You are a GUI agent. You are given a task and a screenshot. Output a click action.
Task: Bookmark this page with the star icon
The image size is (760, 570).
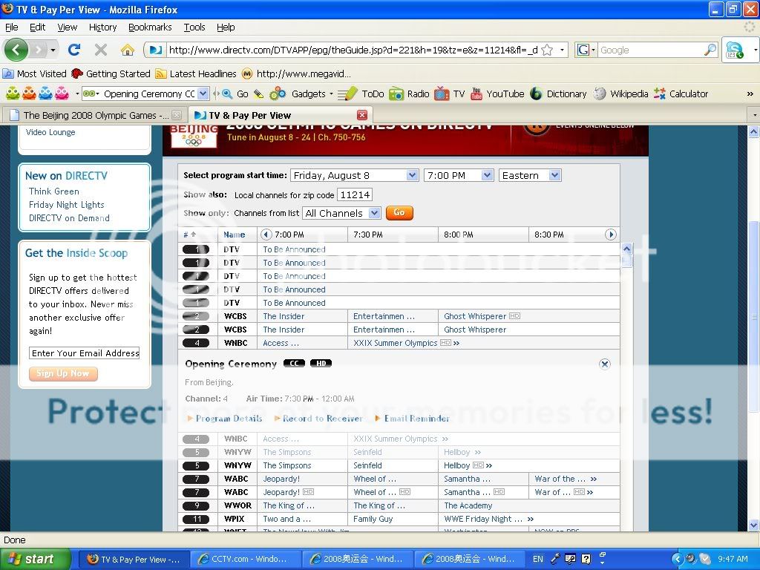(x=547, y=50)
